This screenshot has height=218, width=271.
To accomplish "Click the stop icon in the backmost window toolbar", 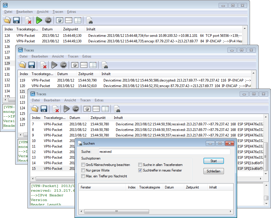I will 48,20.
